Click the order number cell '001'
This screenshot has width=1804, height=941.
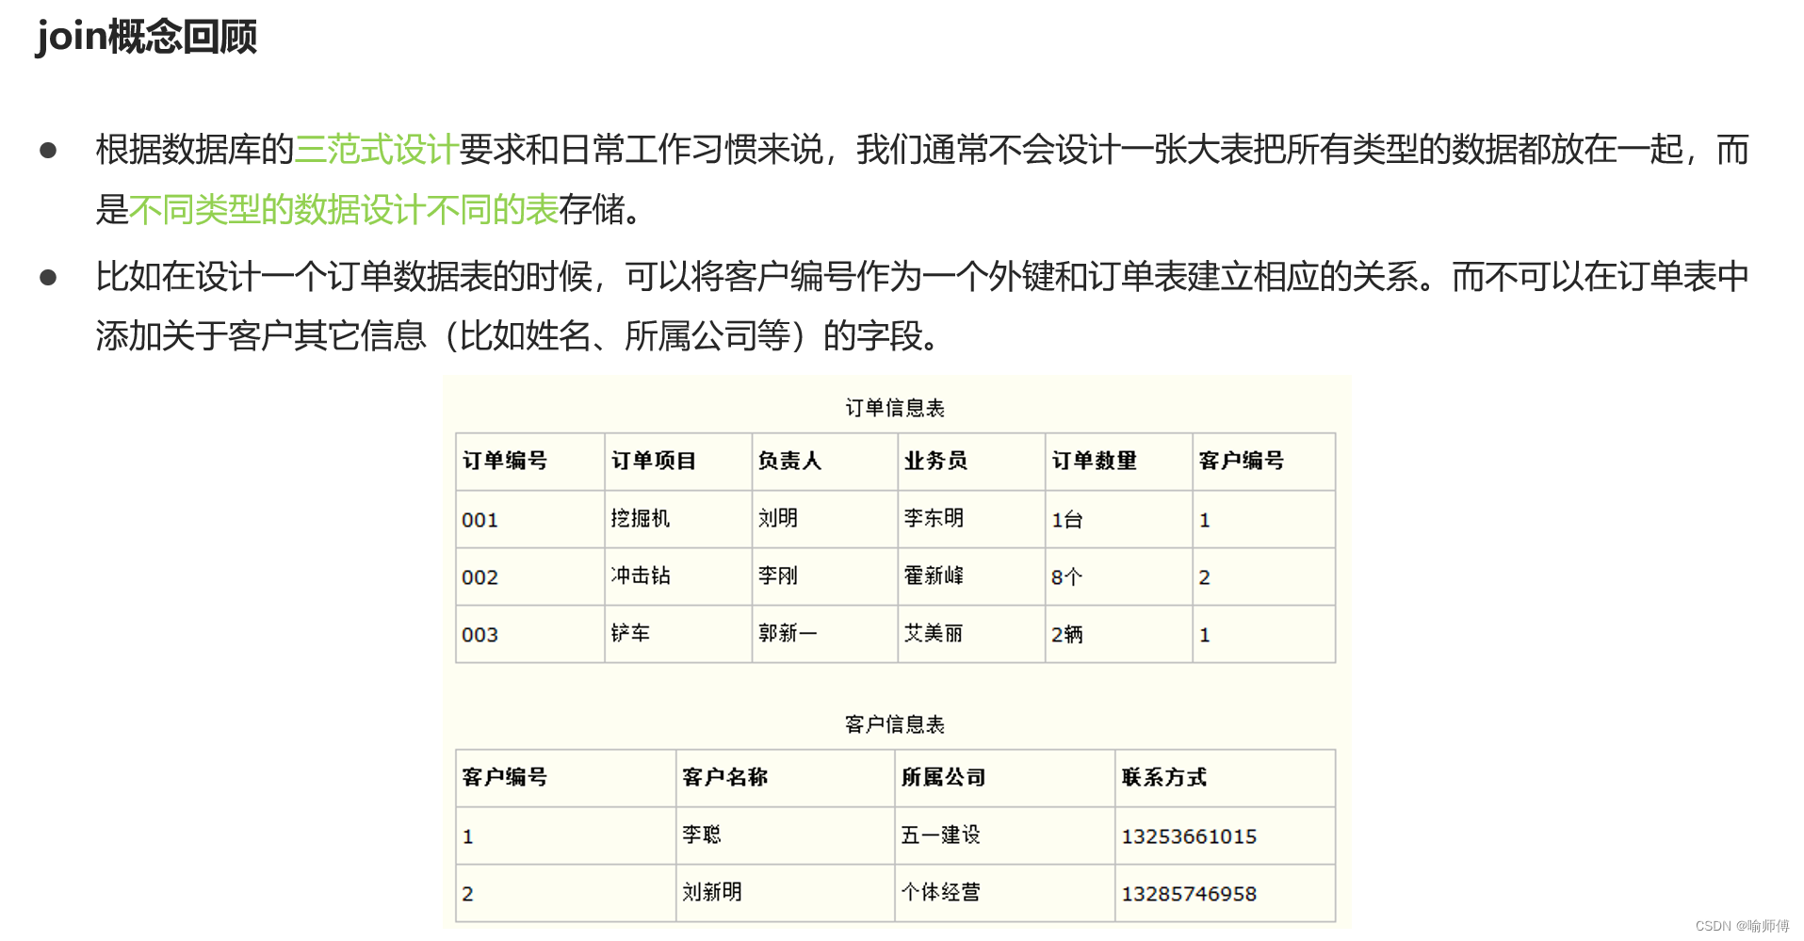(x=529, y=520)
